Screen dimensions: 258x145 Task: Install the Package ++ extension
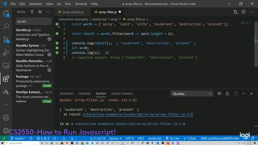pos(47,86)
